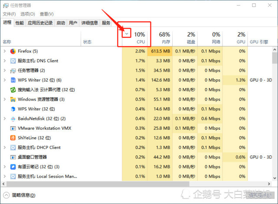Screen dimensions: 278x204
Task: Click the VMware Workstation VMX icon
Action: point(13,128)
